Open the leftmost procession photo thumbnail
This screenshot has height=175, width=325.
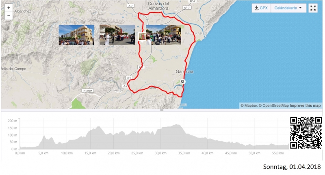(76, 35)
